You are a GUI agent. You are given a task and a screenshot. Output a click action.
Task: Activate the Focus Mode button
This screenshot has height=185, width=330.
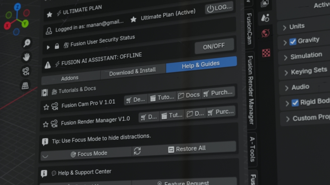(x=88, y=154)
